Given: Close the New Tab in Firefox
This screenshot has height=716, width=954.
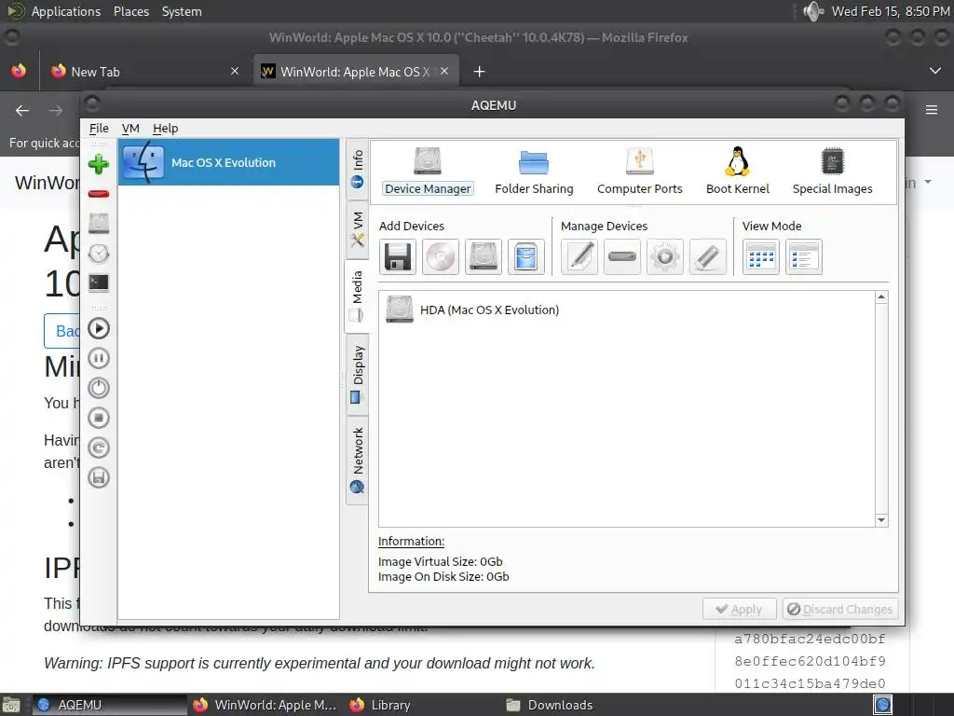Looking at the screenshot, I should tap(235, 71).
